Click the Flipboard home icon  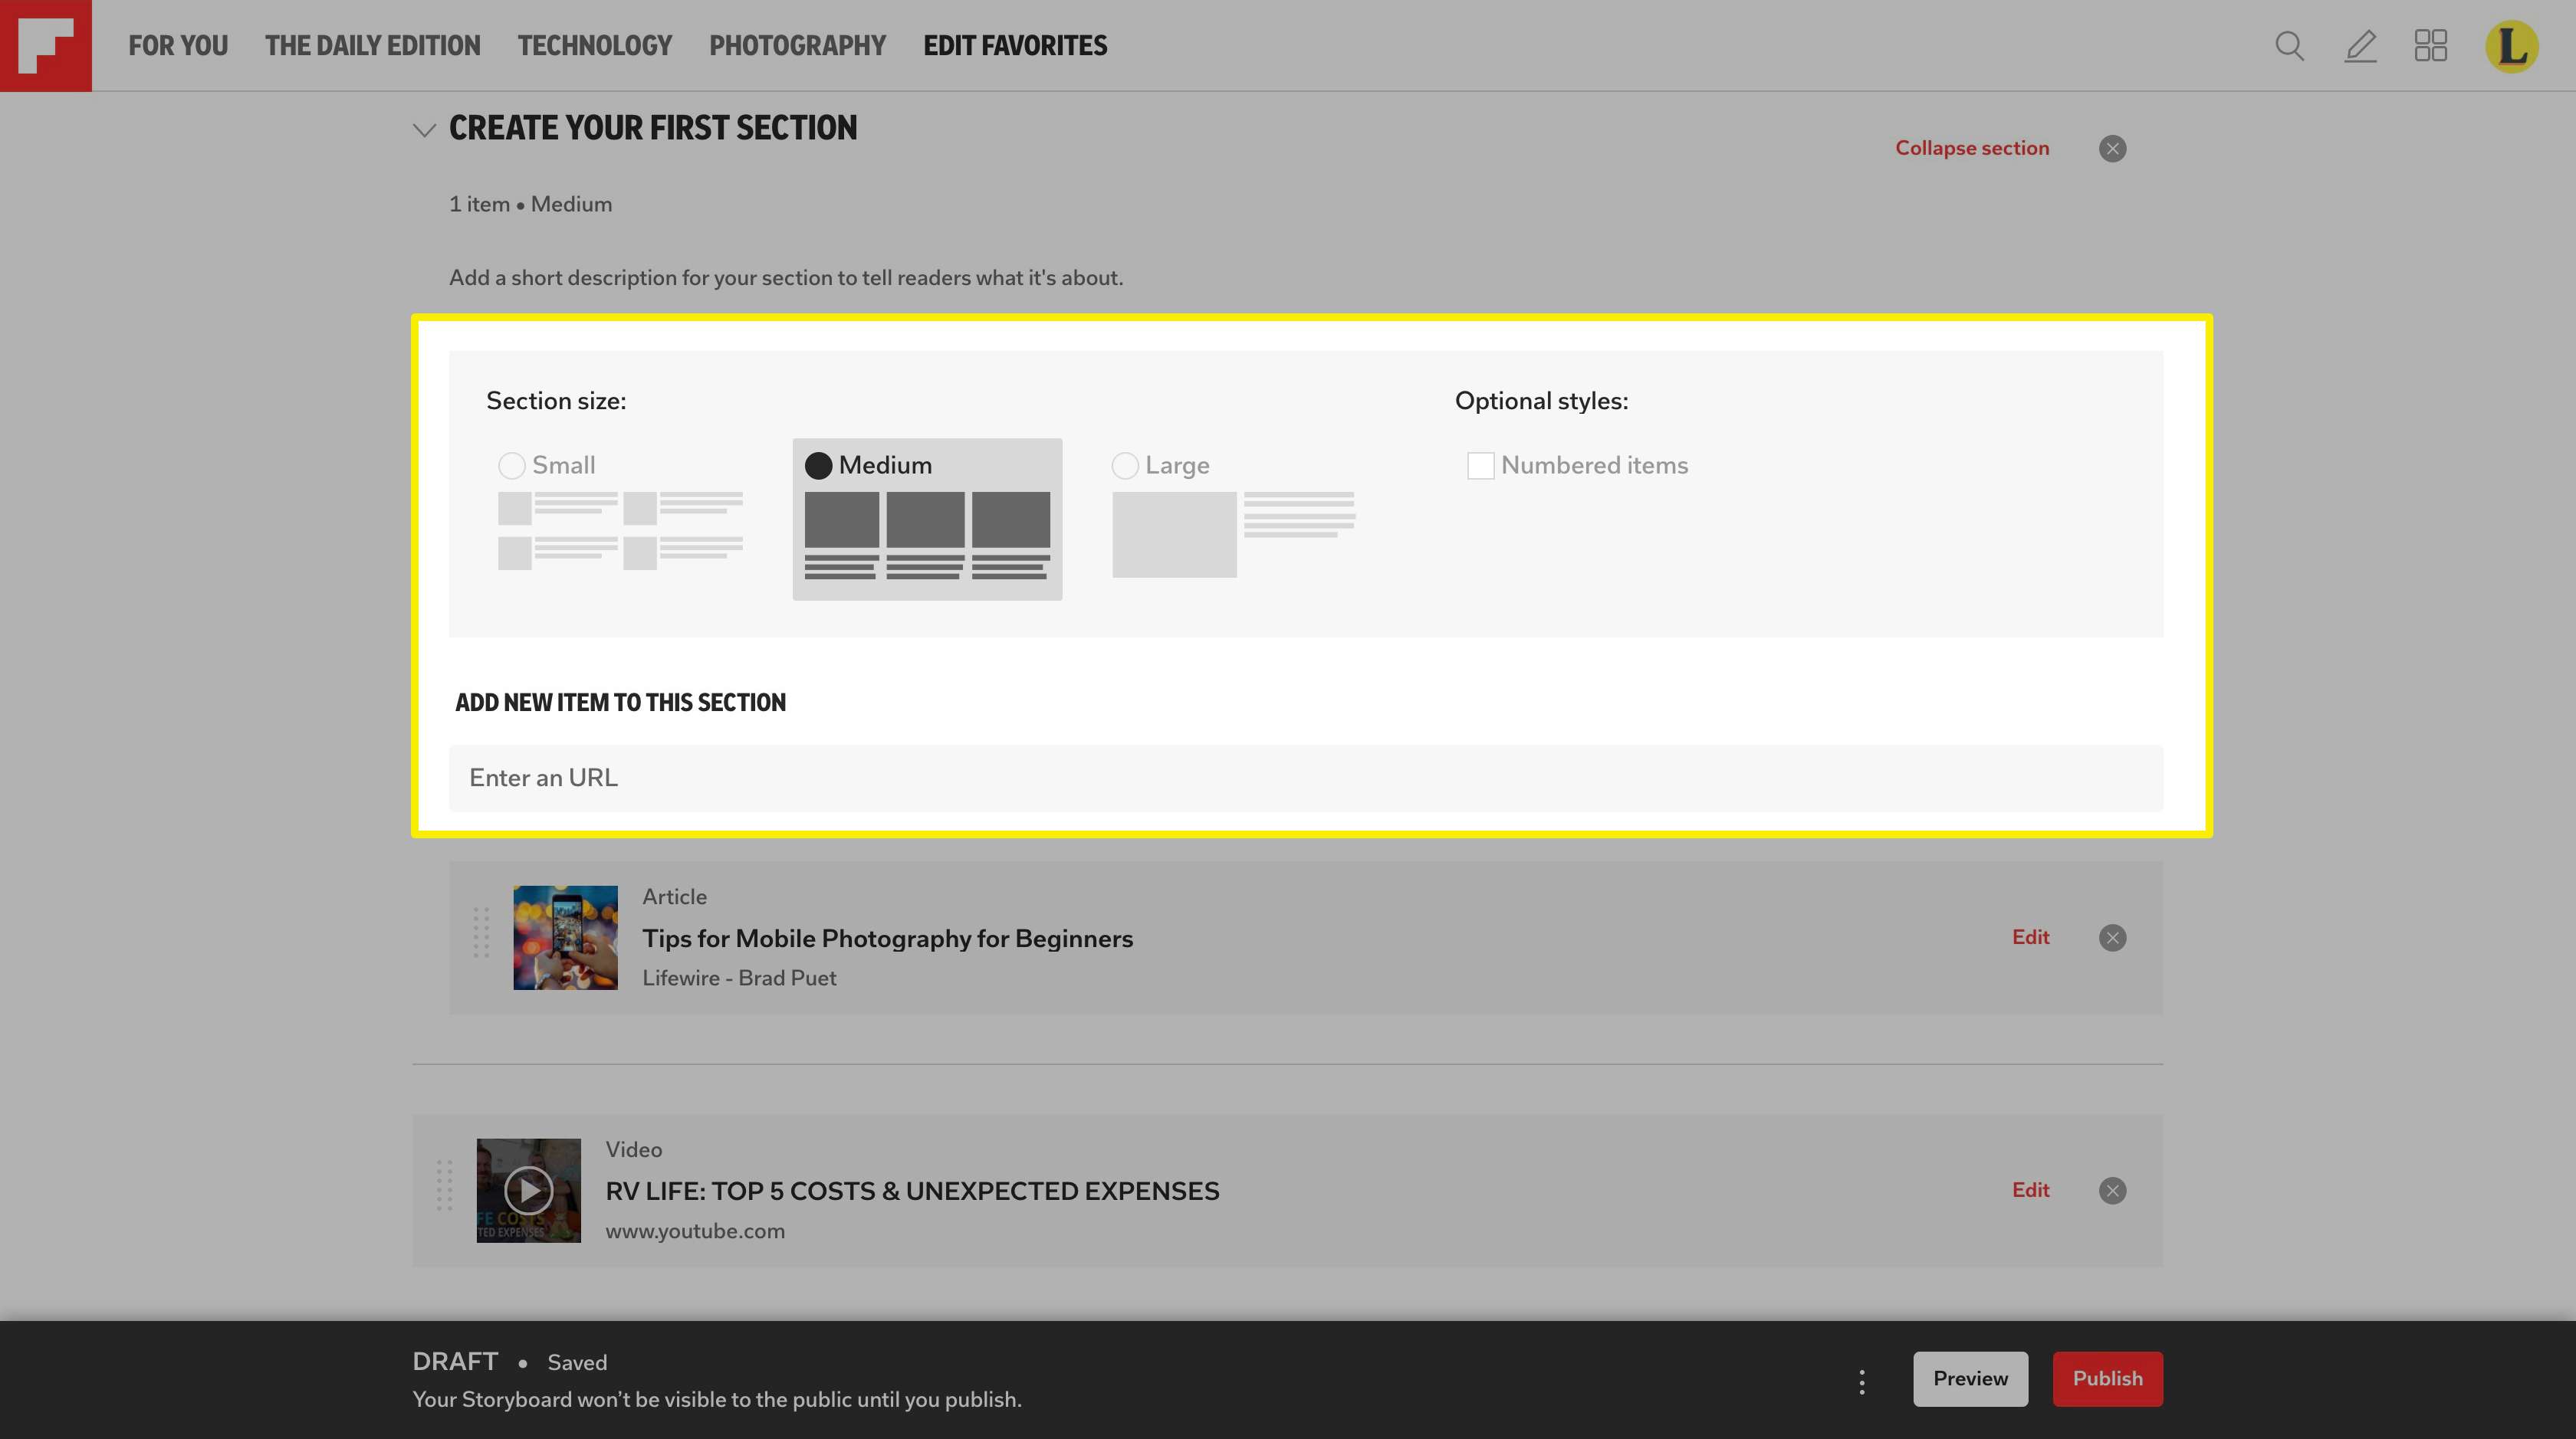click(46, 46)
